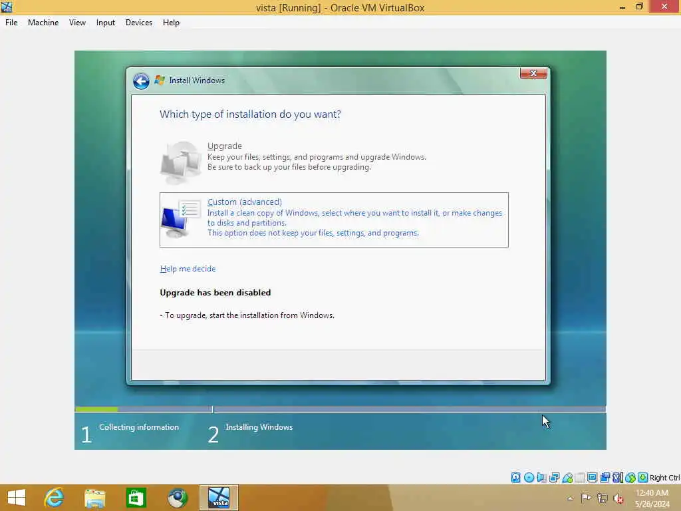This screenshot has width=681, height=511.
Task: Click the VirtualBox USB devices indicator
Action: pos(567,478)
